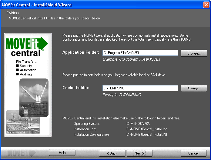Click the 'Security' bullet in sidebar
Screen dimensions: 211x160
24,66
